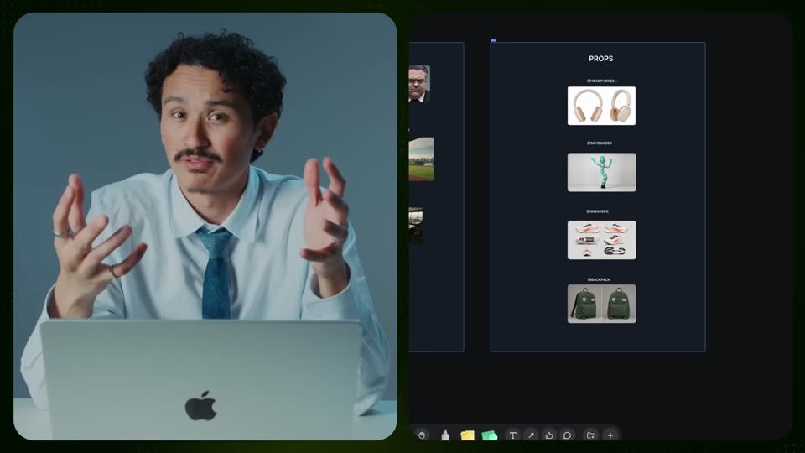Screen dimensions: 805x453
Task: Select the sneakers prop image
Action: point(601,241)
